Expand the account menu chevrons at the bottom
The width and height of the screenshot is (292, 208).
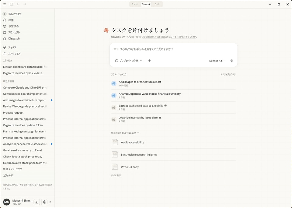(50, 202)
